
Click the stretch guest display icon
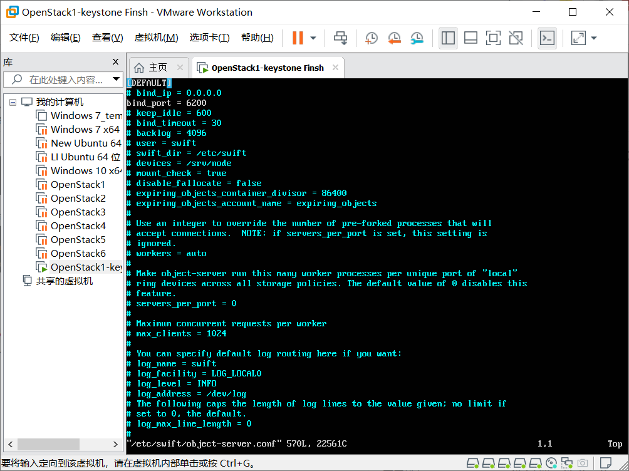pyautogui.click(x=578, y=38)
